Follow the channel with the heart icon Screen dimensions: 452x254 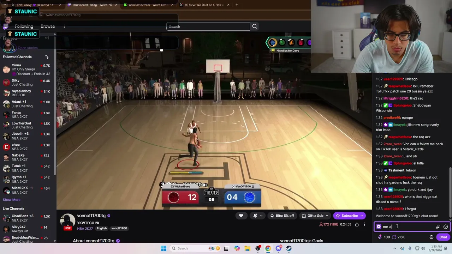241,216
